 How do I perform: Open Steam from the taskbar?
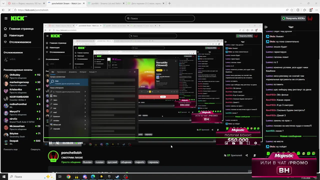117,177
